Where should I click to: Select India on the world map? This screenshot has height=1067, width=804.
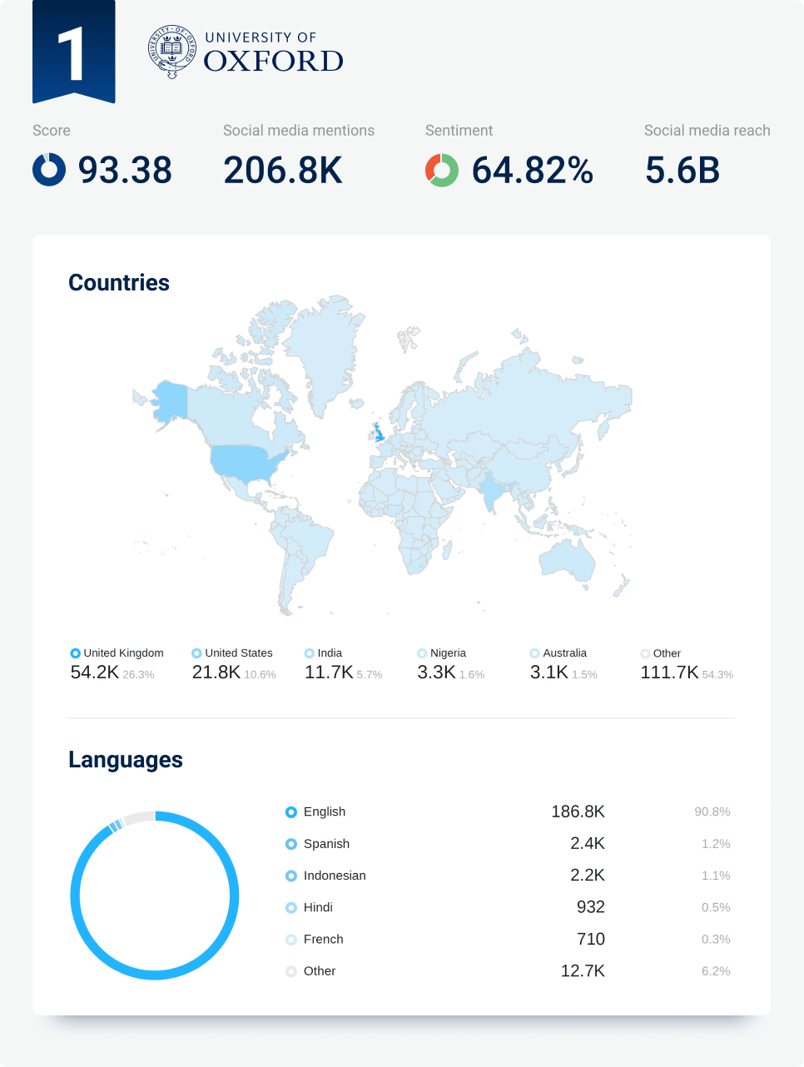[491, 491]
